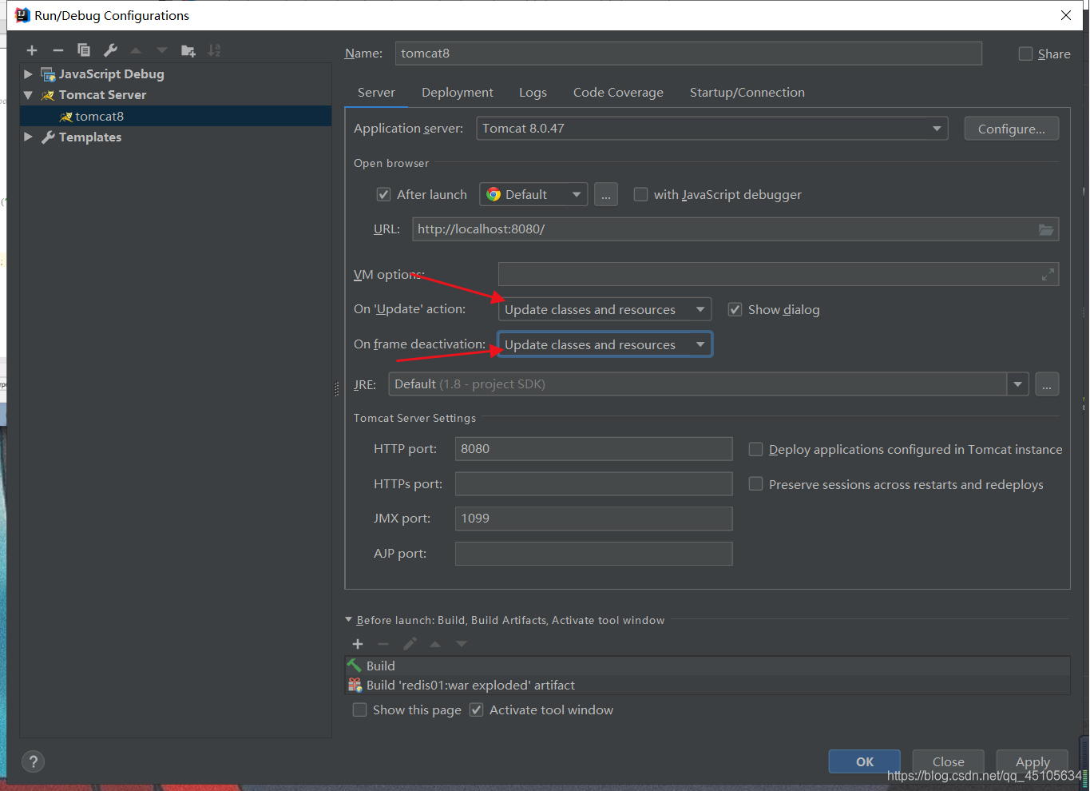Expand Templates tree node
Screen dimensions: 1090x791
(x=28, y=137)
